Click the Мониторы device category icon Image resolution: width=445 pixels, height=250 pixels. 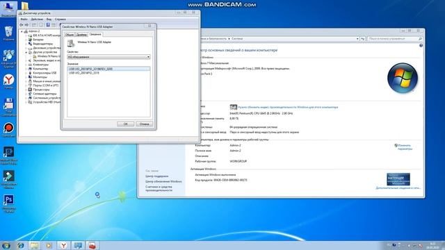(30, 77)
